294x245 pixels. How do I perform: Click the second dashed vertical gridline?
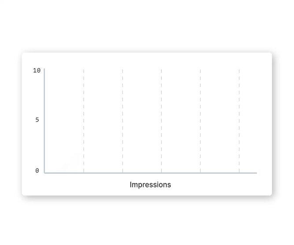tap(123, 121)
